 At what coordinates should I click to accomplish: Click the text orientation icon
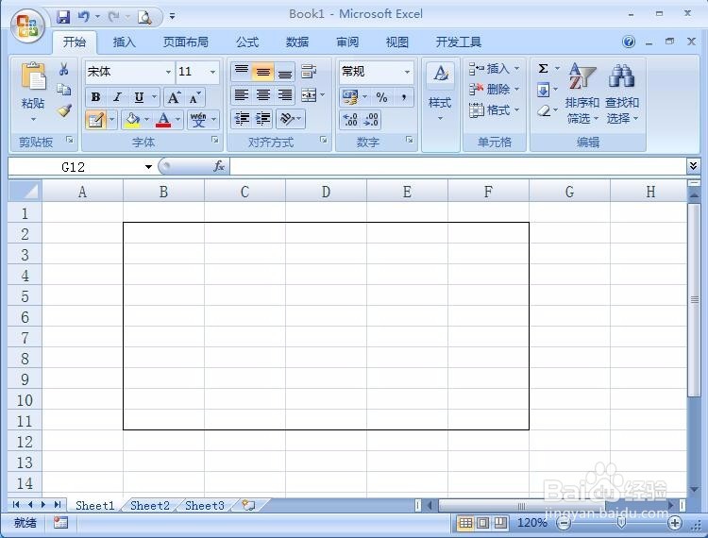286,119
